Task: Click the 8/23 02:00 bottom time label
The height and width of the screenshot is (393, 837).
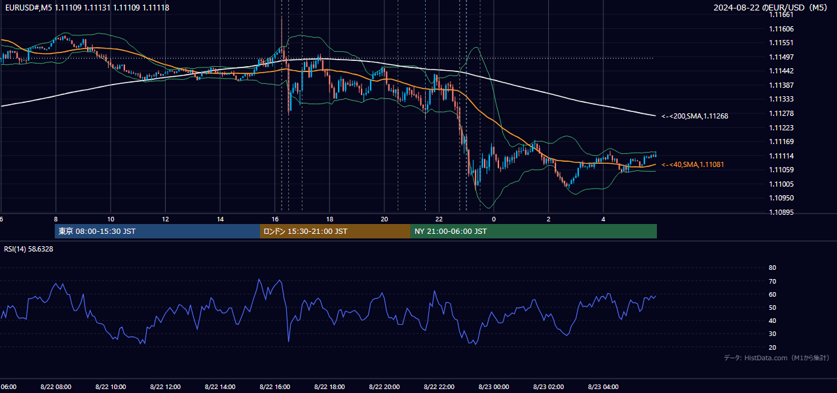Action: (x=549, y=386)
